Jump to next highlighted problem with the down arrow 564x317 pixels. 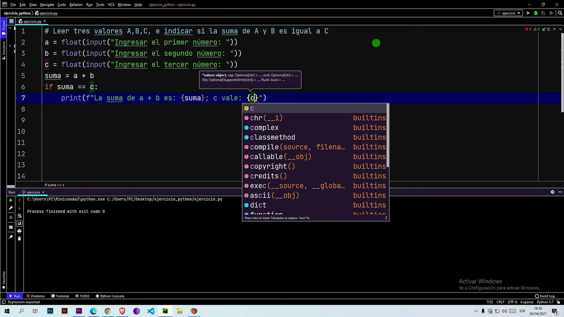click(560, 29)
